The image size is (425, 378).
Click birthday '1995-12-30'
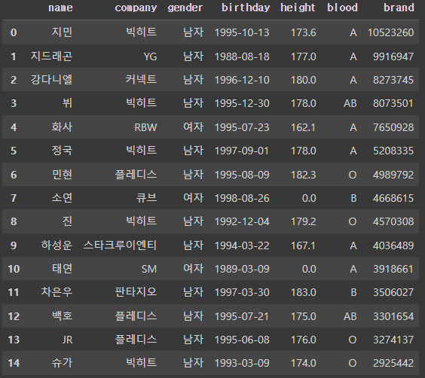242,103
